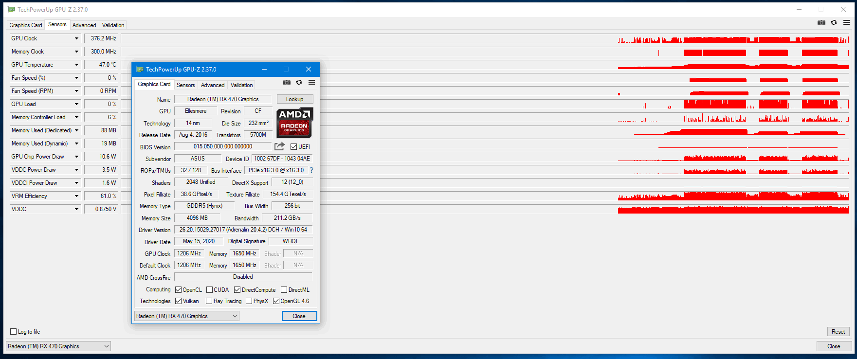This screenshot has width=857, height=359.
Task: Open the VRM Efficiency sensor dropdown
Action: click(76, 196)
